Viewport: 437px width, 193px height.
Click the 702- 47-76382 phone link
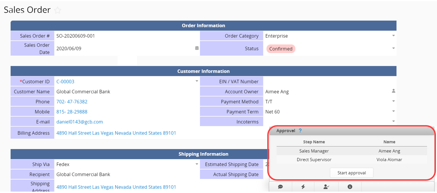coord(72,102)
